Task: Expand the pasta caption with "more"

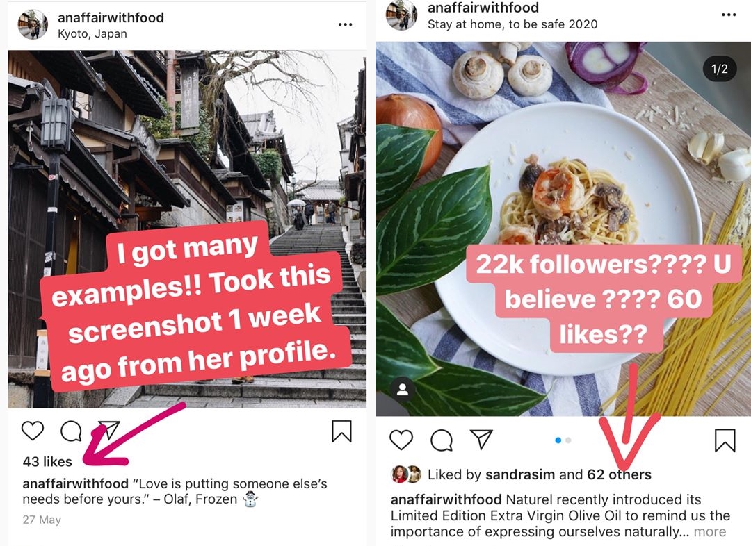Action: [x=709, y=532]
